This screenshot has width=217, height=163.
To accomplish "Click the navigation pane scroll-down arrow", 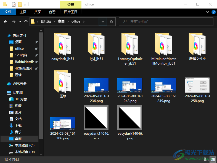I will [x=41, y=154].
